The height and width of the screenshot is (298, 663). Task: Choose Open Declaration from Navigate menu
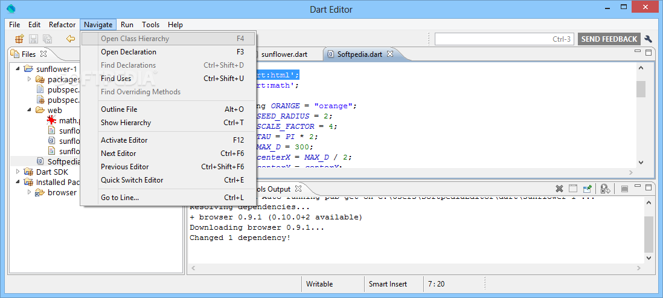pyautogui.click(x=168, y=52)
